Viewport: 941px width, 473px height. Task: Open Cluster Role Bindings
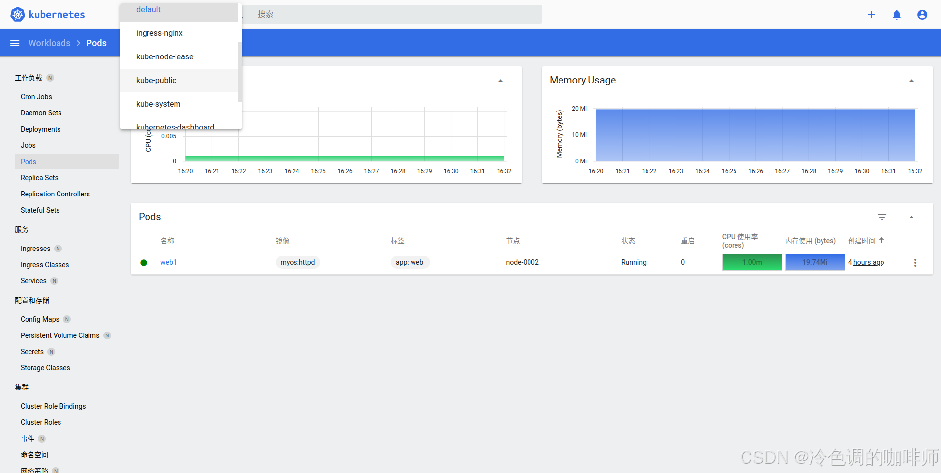53,406
